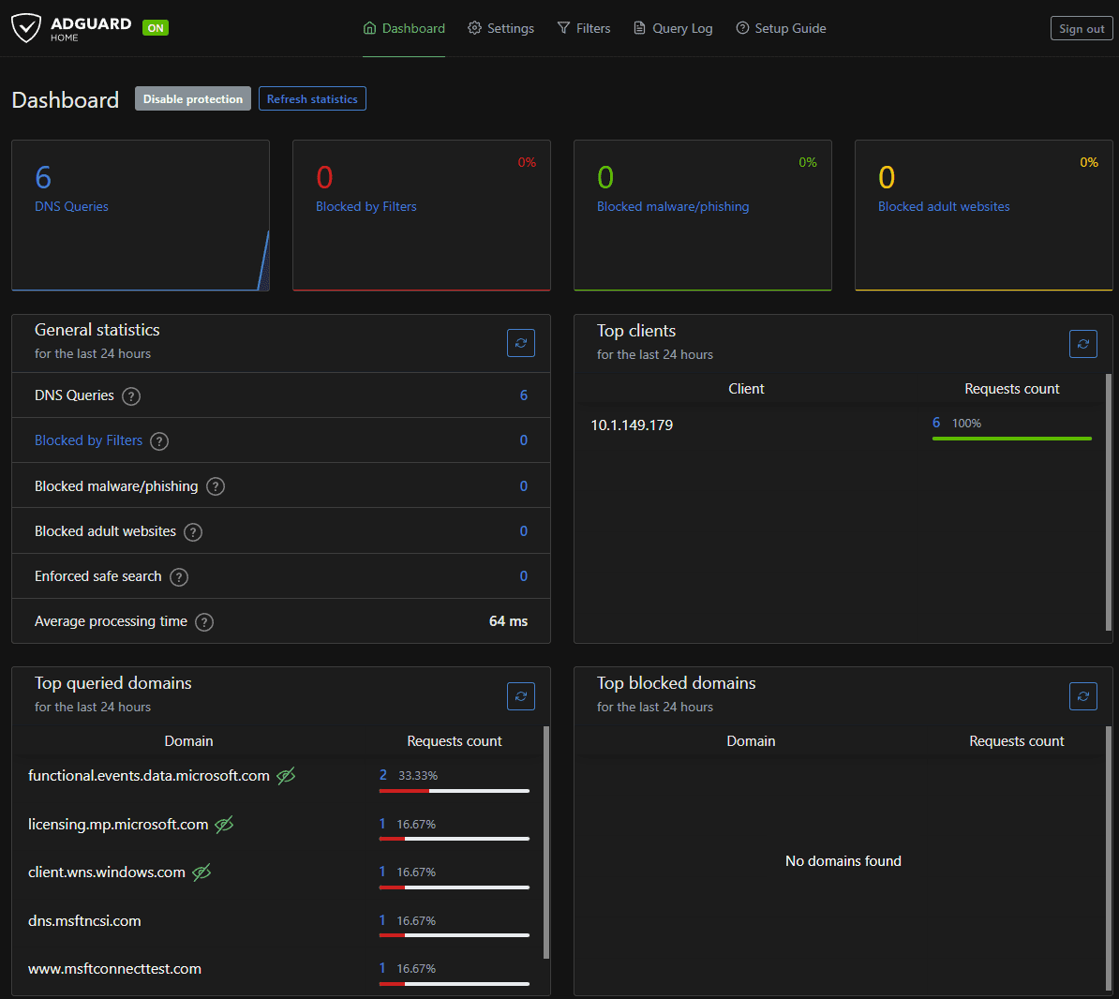Click help icon beside Blocked malware/phishing statistic
The height and width of the screenshot is (999, 1119).
[x=216, y=486]
